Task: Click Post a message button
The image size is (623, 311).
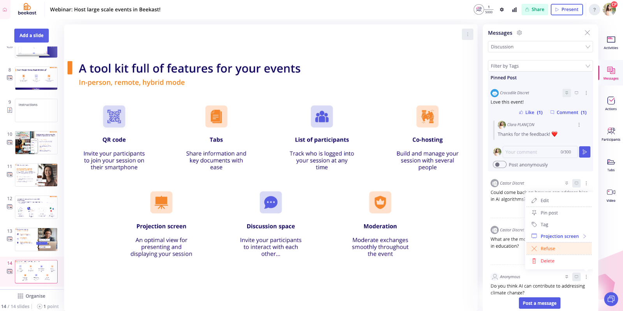Action: (540, 303)
